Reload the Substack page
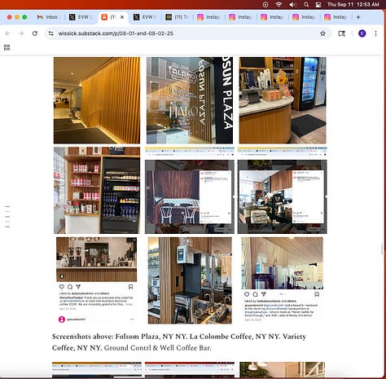 tap(35, 33)
